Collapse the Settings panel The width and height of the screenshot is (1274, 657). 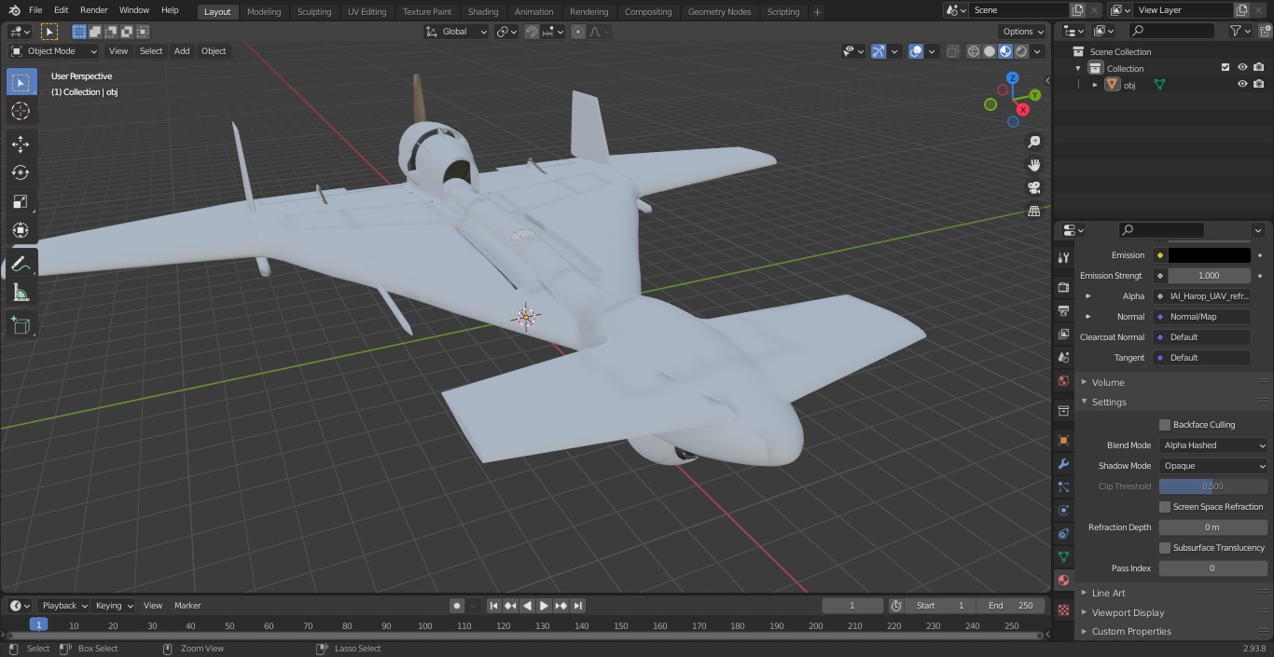pyautogui.click(x=1109, y=402)
